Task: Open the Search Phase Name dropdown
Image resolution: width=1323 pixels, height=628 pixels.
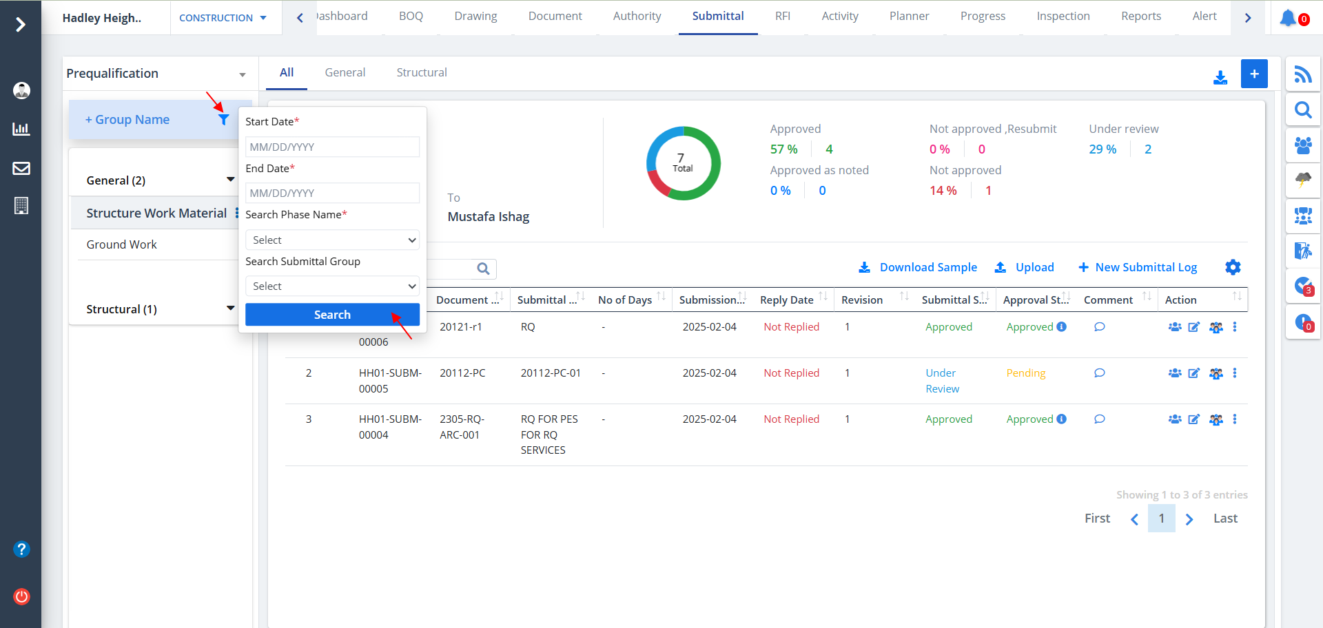Action: [x=332, y=240]
